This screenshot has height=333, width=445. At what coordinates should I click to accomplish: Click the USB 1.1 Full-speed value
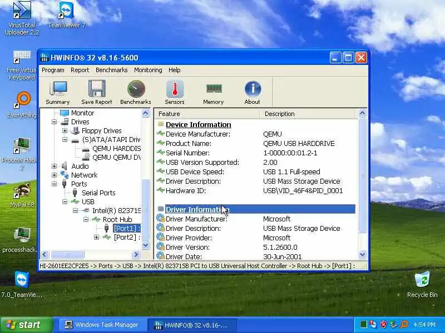click(291, 172)
